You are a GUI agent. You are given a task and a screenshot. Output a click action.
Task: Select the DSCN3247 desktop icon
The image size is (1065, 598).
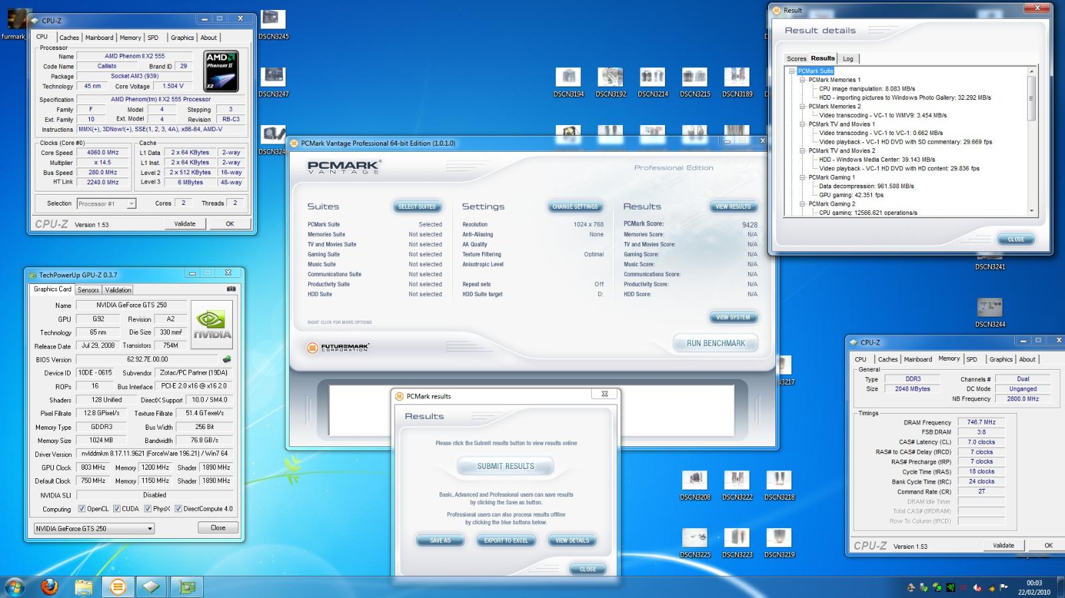273,82
